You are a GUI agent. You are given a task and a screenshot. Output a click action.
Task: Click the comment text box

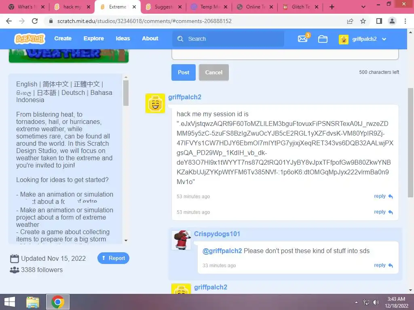[x=285, y=54]
